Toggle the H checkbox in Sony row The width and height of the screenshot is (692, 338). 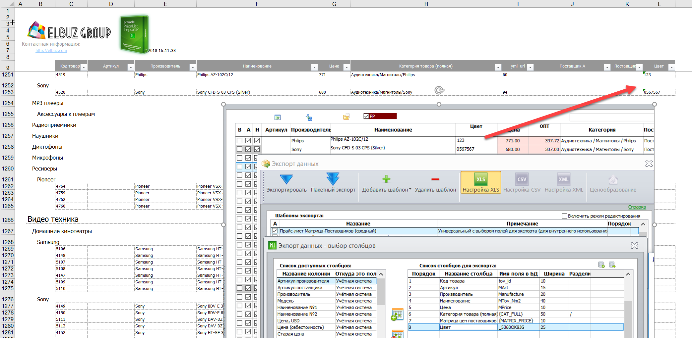(257, 149)
